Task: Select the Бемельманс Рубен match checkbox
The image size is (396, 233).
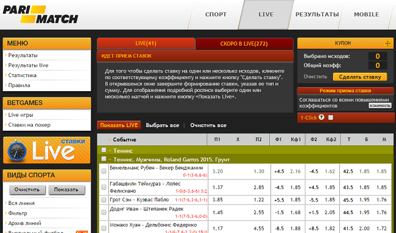Action: click(x=104, y=171)
